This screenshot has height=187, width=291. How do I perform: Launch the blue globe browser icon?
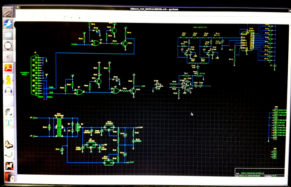[8, 23]
